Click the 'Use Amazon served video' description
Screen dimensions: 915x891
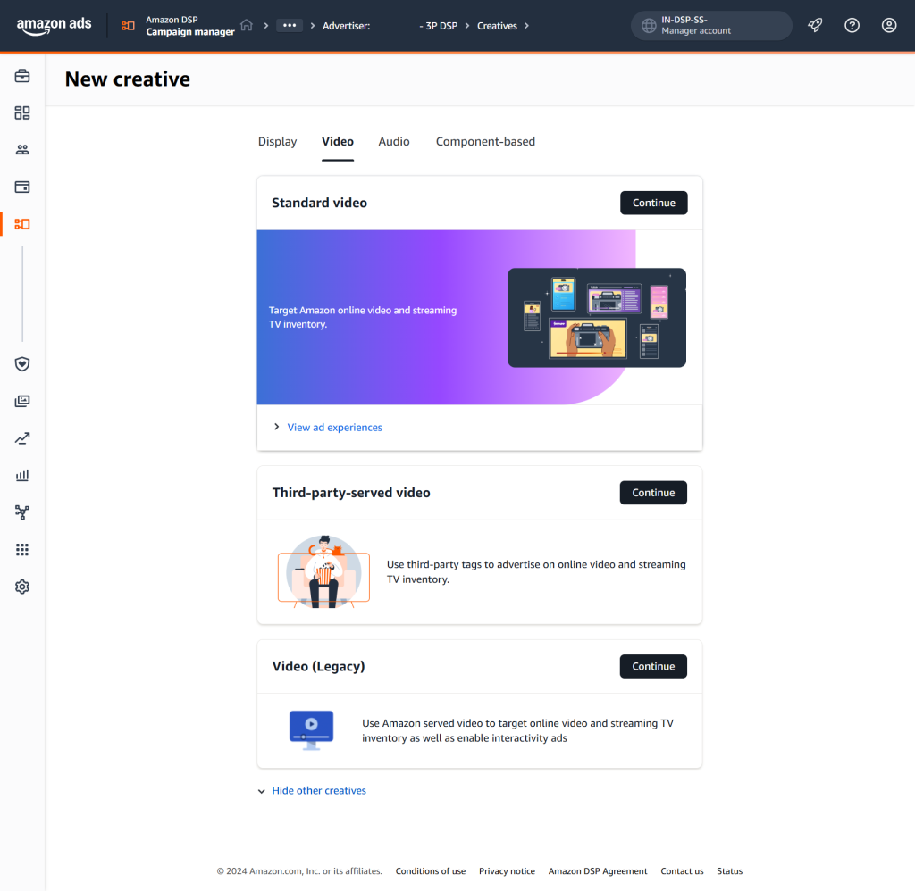(x=517, y=730)
